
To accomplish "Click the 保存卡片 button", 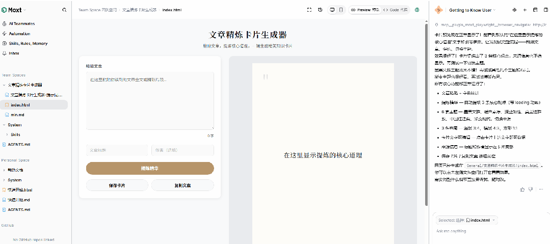I will pyautogui.click(x=117, y=185).
